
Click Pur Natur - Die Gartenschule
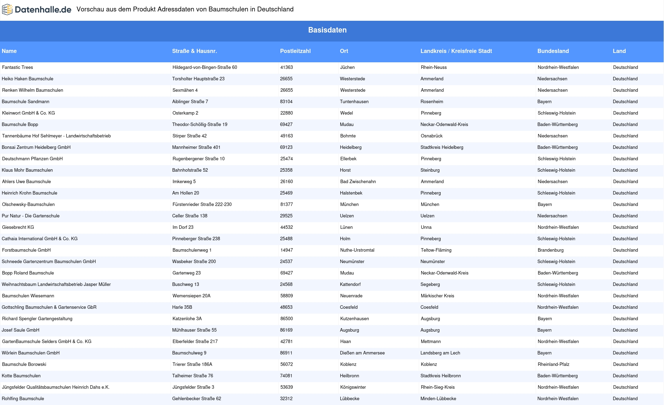(31, 216)
